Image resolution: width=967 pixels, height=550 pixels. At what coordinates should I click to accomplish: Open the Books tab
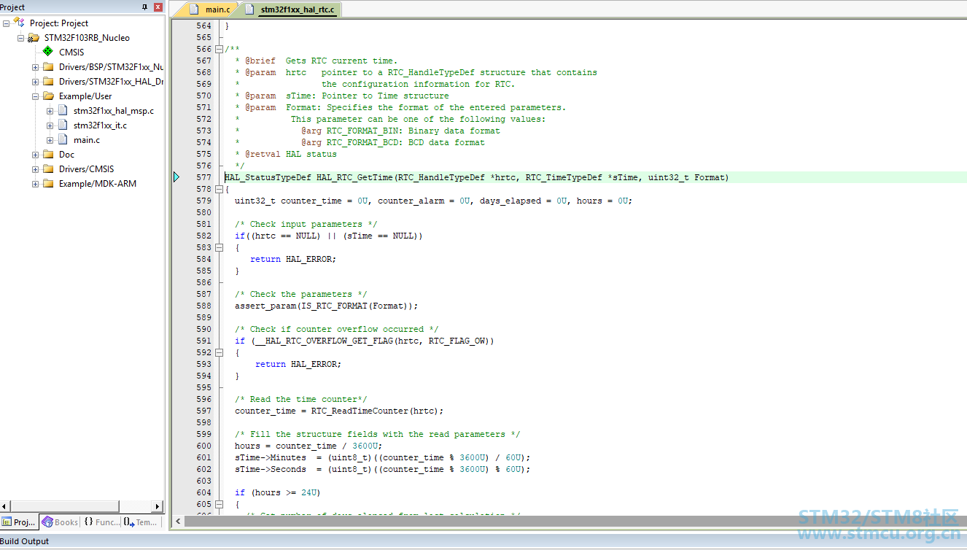[60, 522]
